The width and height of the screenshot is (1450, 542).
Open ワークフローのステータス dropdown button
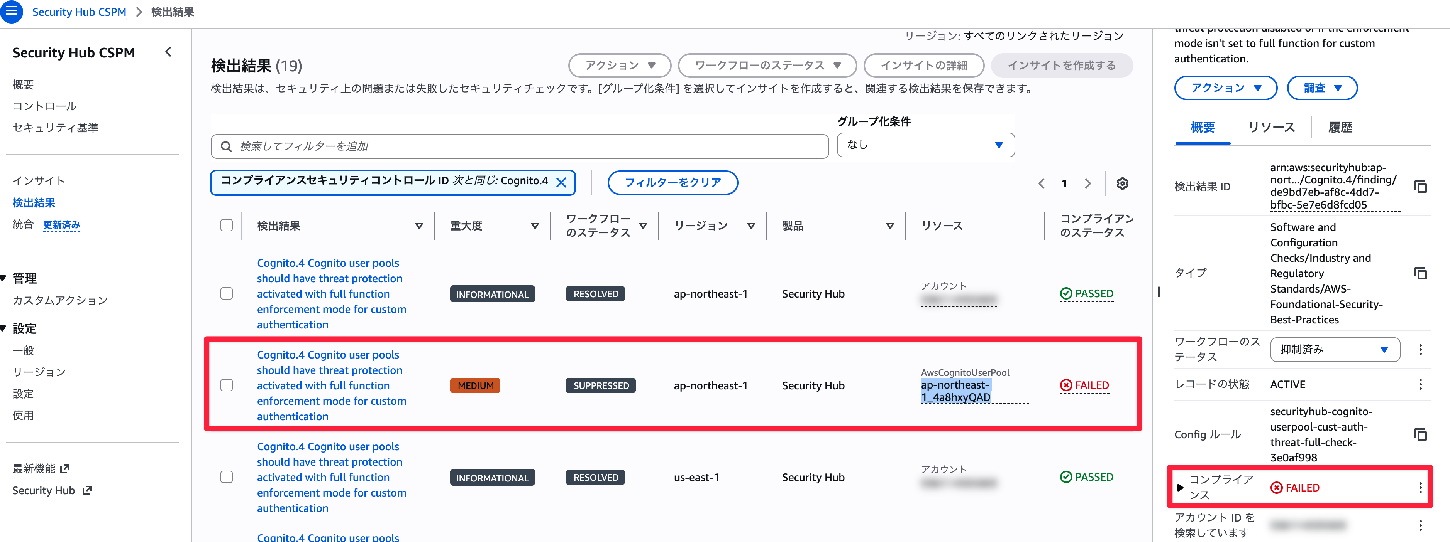[767, 65]
